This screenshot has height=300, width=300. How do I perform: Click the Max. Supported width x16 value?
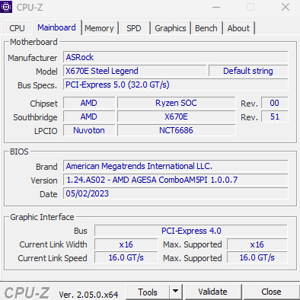coord(257,244)
